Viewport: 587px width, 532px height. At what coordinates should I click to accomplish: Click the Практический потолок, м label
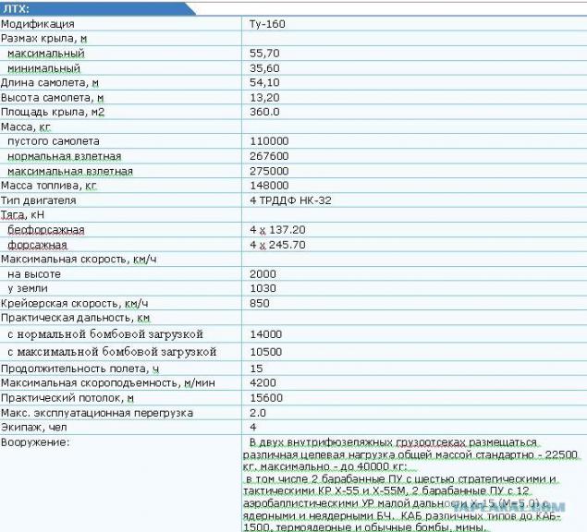tap(67, 398)
